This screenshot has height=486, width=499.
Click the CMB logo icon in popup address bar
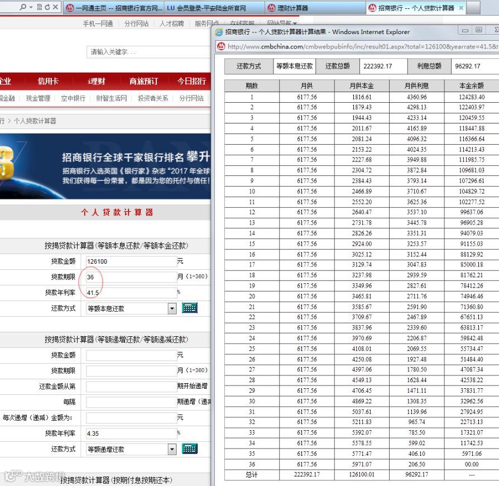221,46
